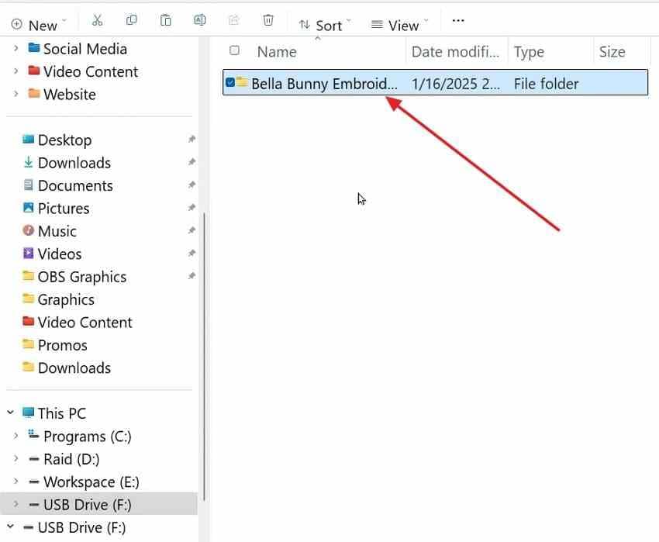Collapse the This PC tree node
Image resolution: width=659 pixels, height=542 pixels.
[11, 413]
